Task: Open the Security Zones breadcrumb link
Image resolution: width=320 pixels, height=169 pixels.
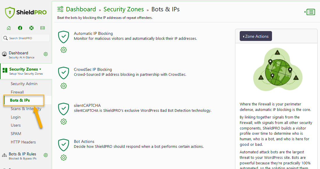Action: pos(123,9)
